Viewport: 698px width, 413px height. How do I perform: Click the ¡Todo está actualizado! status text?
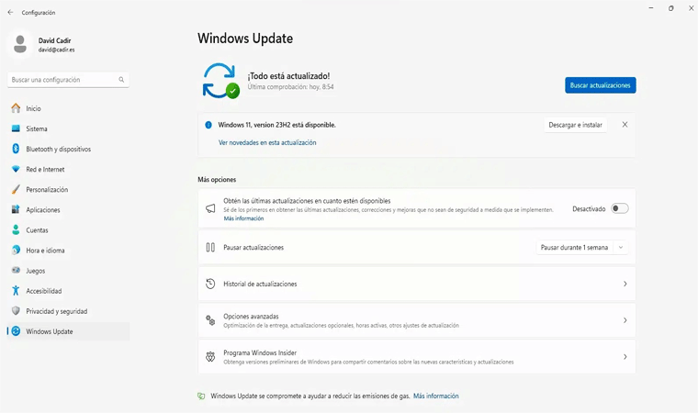(x=288, y=76)
